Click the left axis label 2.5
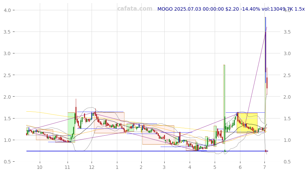Screen dimensions: 308x173 (7, 75)
